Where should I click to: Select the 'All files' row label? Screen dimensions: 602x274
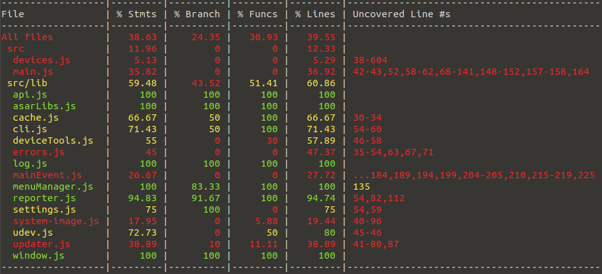click(28, 37)
